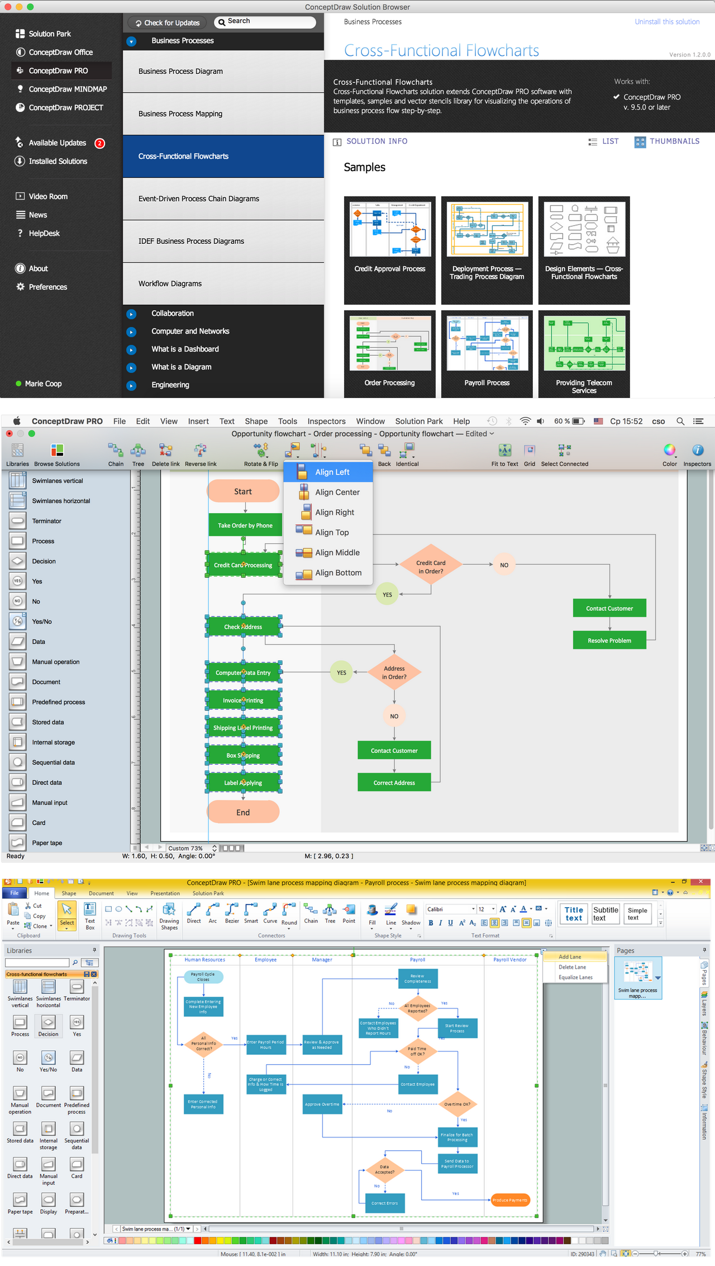Toggle Italic text formatting in ribbon
The image size is (715, 1266).
(440, 923)
